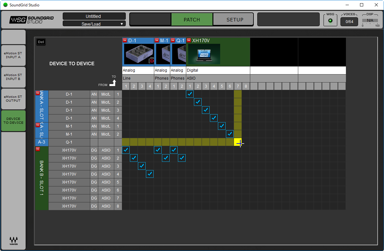Click ASIO column header number 7
The width and height of the screenshot is (384, 251).
coord(238,86)
